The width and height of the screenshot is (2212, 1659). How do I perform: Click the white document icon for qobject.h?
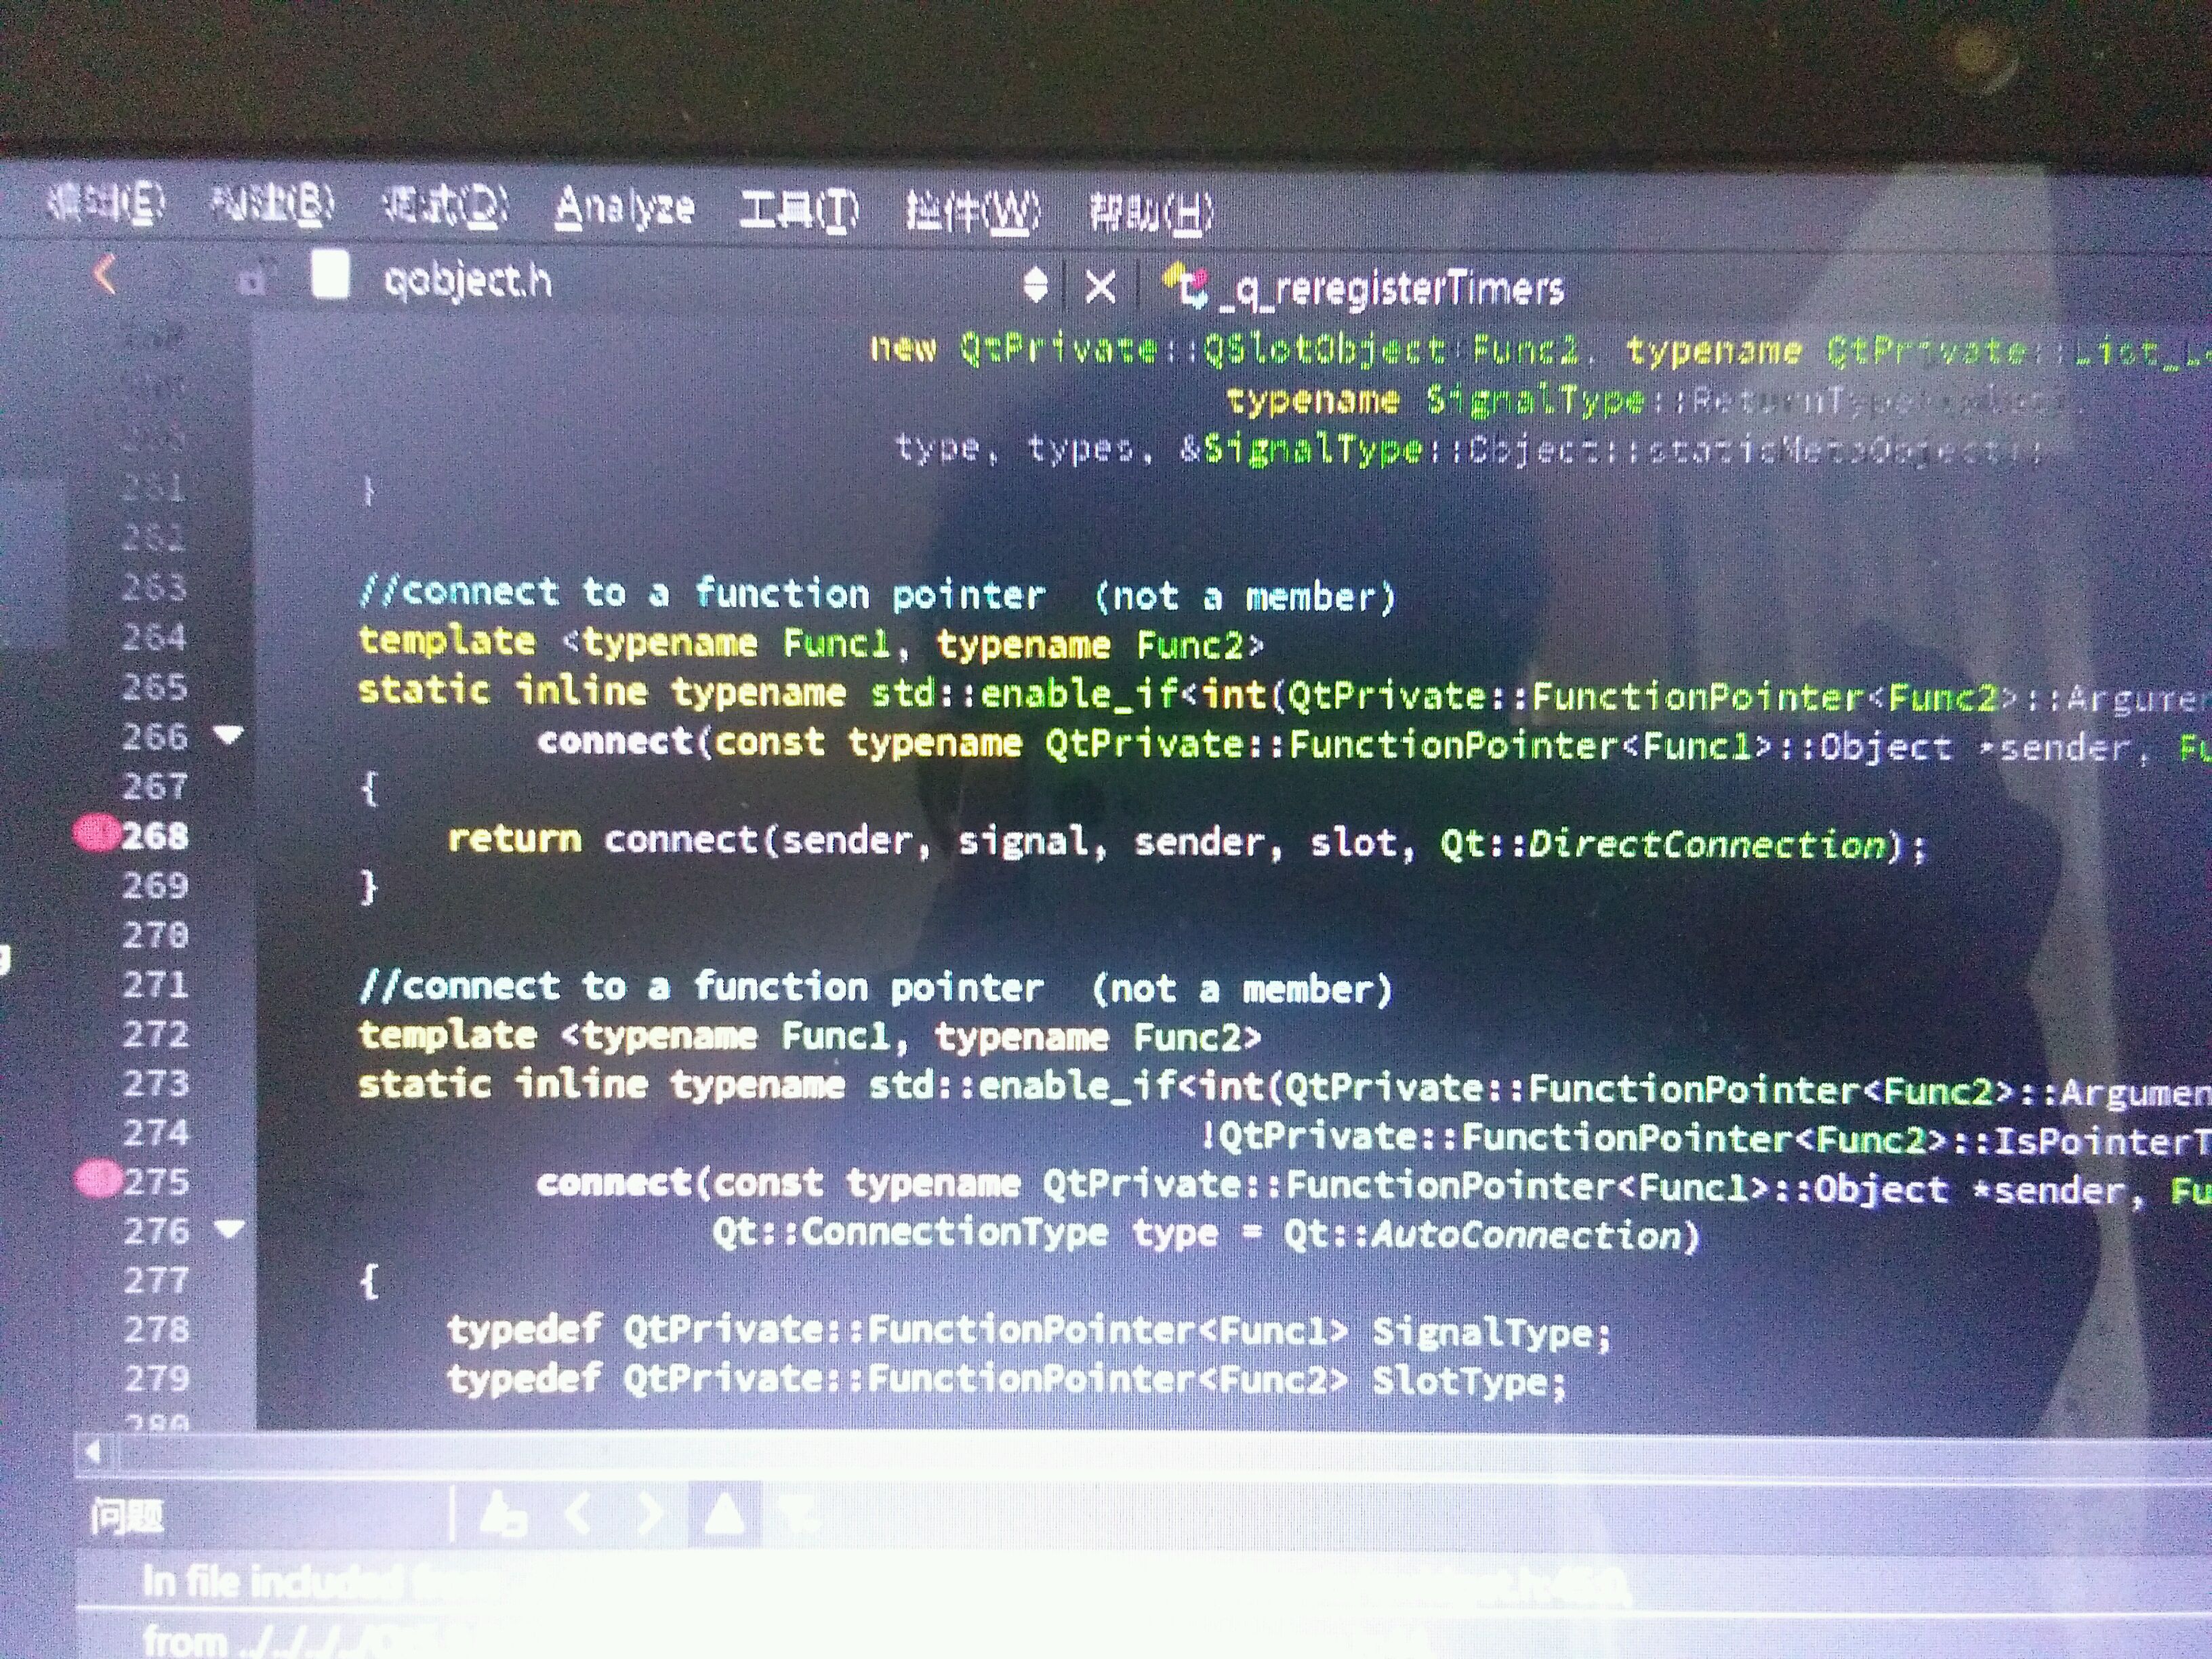tap(331, 274)
